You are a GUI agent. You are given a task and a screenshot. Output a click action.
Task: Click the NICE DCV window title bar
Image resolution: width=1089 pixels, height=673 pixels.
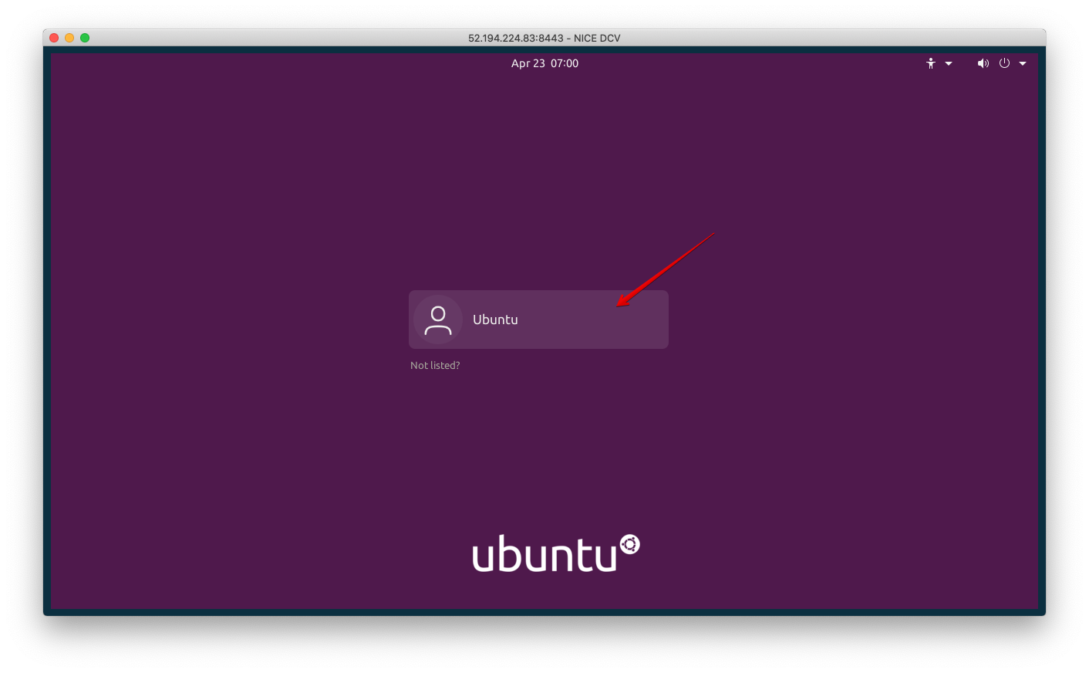[x=544, y=37]
